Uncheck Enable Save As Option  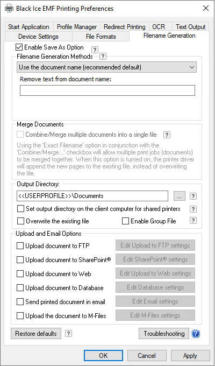pos(19,47)
